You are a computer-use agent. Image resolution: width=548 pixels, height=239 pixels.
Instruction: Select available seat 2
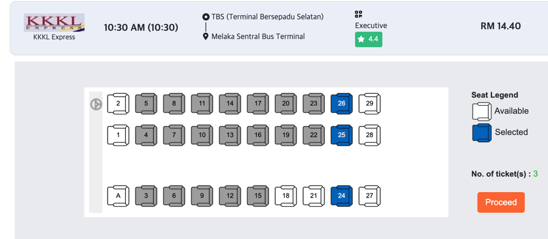[118, 103]
